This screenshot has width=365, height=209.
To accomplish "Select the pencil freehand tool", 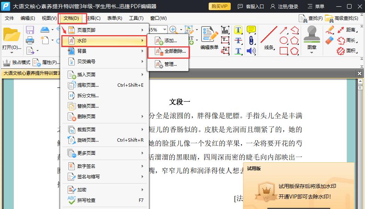I will 330,30.
